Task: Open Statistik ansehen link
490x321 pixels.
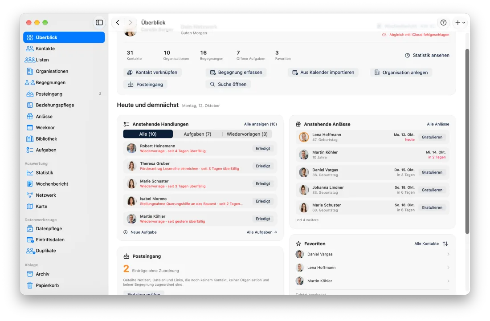Action: (x=427, y=55)
